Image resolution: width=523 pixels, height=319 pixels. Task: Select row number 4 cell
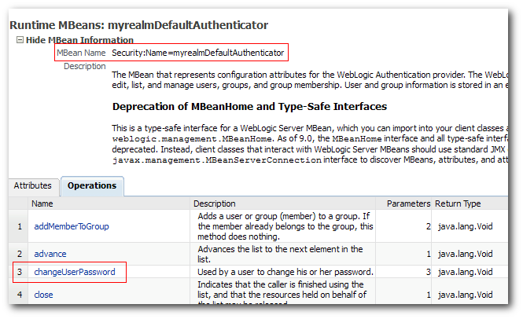[20, 295]
